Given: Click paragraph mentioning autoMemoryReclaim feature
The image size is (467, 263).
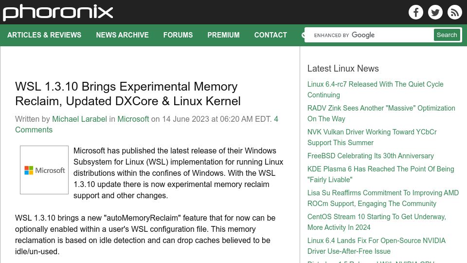Looking at the screenshot, I should [145, 235].
